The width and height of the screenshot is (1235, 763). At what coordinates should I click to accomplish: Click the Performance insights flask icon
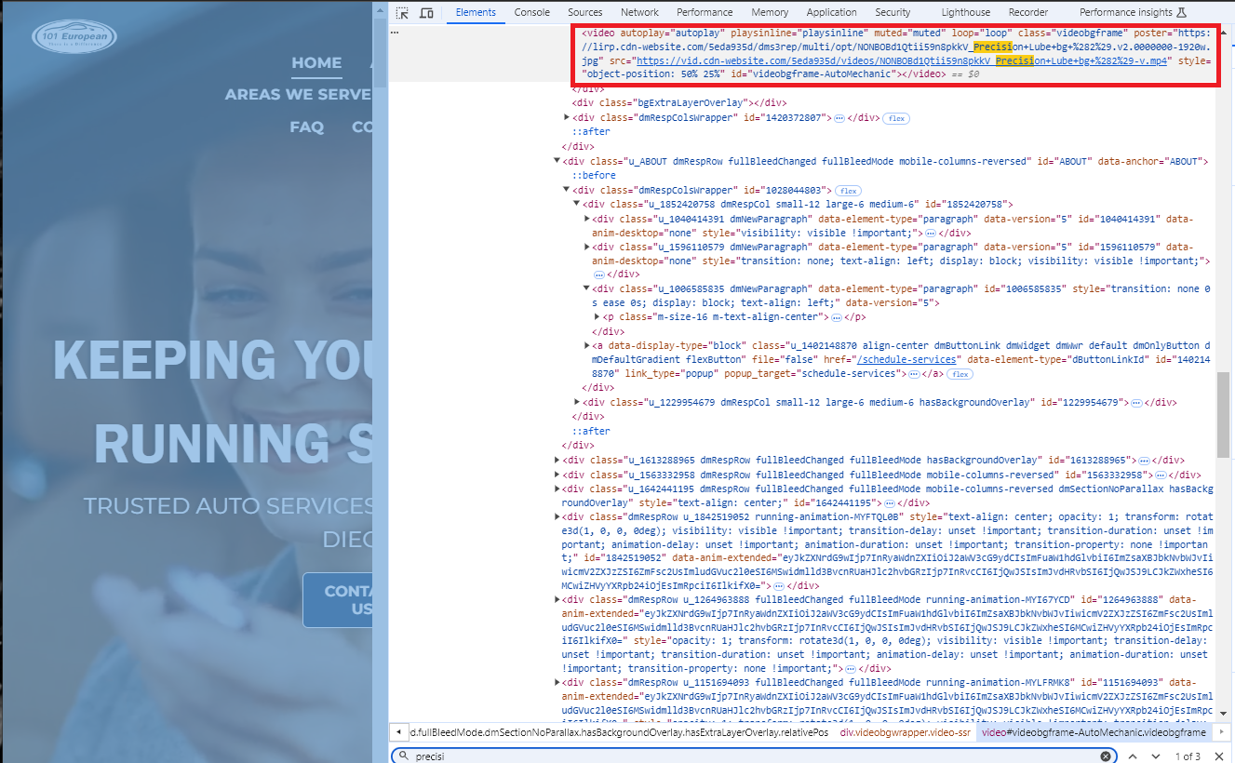click(x=1182, y=13)
